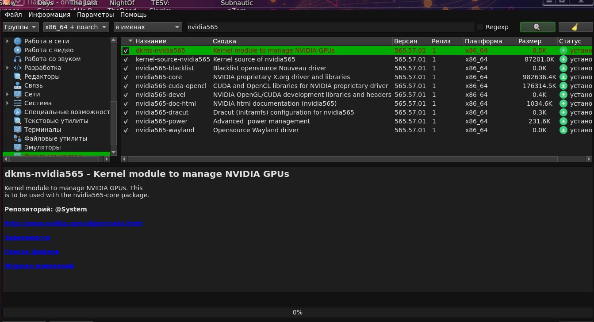This screenshot has width=594, height=322.
Task: Click the monitor icon for Сети
Action: pyautogui.click(x=18, y=94)
